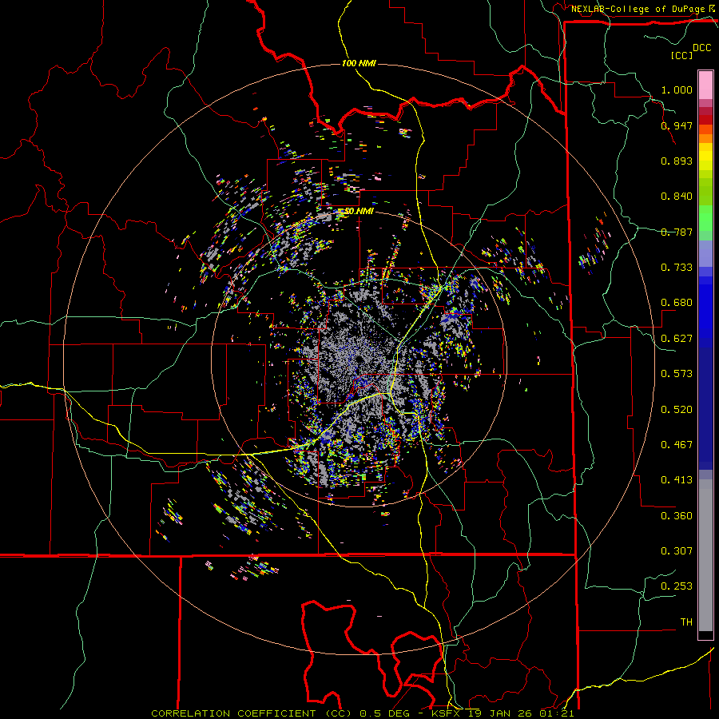Click the 0.733 scale value

tap(677, 268)
